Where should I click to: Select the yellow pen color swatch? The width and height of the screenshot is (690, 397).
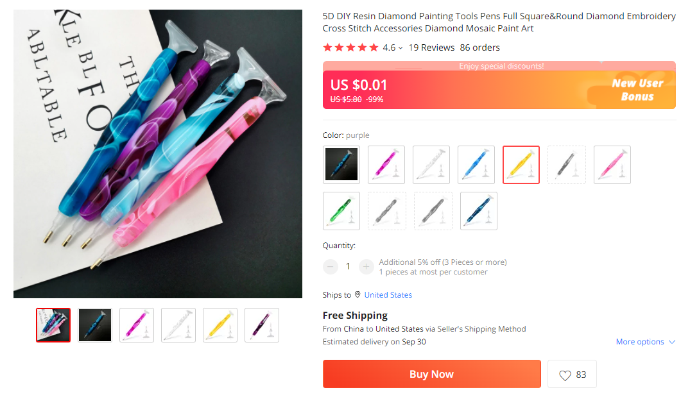[x=521, y=165]
